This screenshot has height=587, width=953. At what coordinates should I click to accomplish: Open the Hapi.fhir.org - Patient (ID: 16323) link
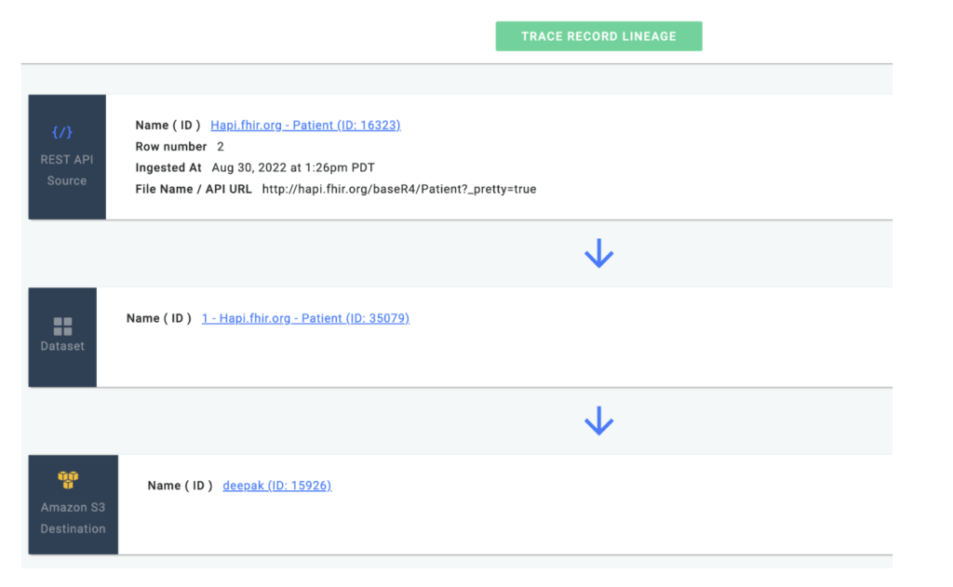tap(305, 126)
